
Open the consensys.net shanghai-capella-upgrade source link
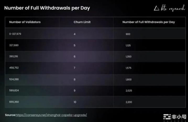(51, 115)
